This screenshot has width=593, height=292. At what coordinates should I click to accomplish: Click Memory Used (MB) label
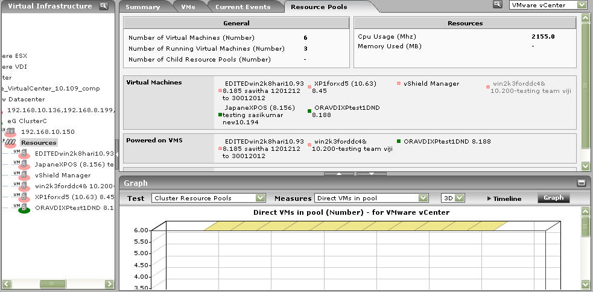(390, 46)
